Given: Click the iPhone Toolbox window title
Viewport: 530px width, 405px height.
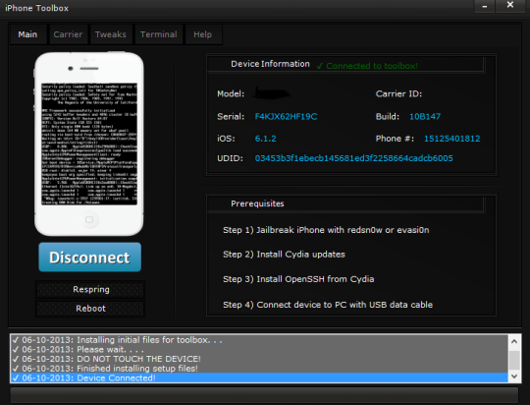Looking at the screenshot, I should coord(37,8).
